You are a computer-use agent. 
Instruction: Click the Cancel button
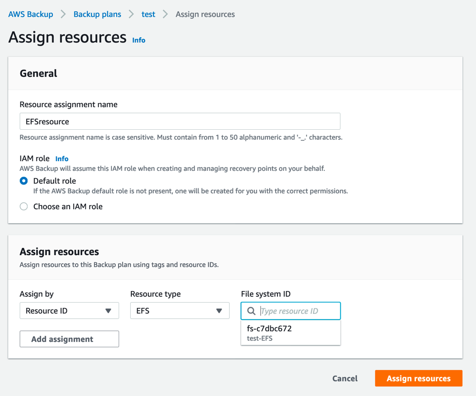pos(345,378)
